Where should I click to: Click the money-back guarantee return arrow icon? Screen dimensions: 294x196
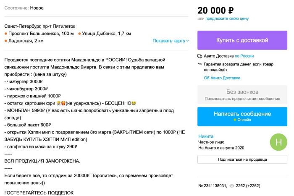[200, 64]
